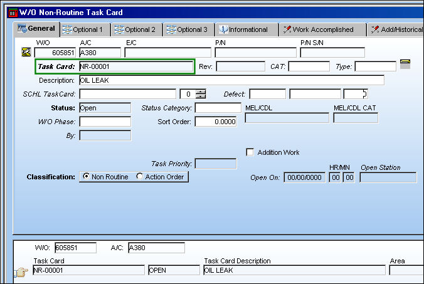The image size is (424, 284).
Task: Switch to the Optional 2 tab
Action: point(135,29)
